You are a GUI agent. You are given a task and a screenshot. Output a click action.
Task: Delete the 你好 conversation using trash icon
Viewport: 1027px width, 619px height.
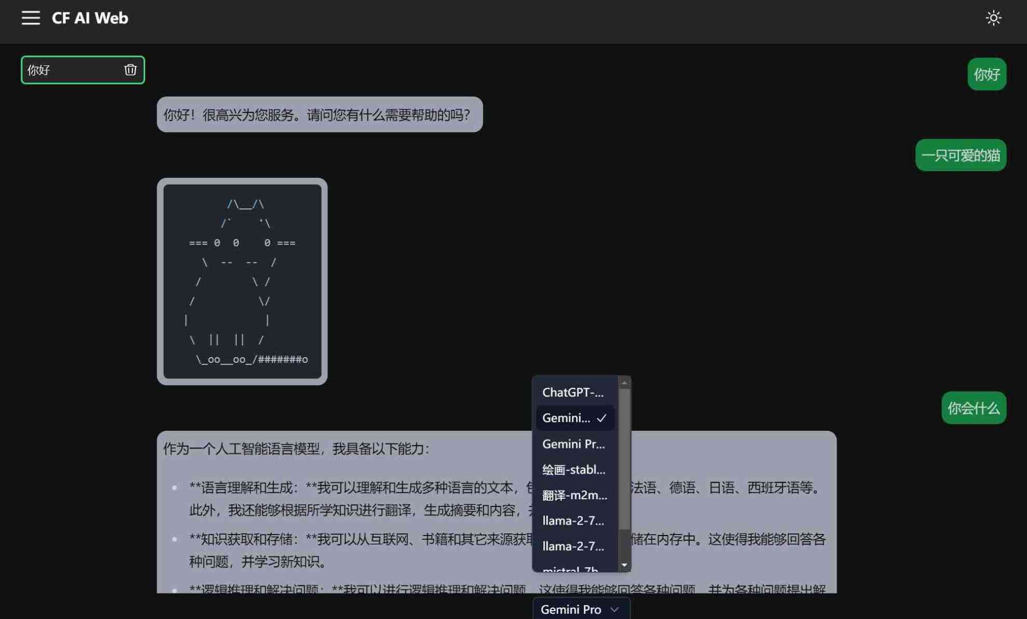[x=130, y=70]
